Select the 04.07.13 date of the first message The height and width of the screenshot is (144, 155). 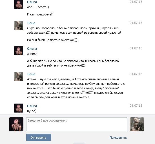tap(136, 2)
